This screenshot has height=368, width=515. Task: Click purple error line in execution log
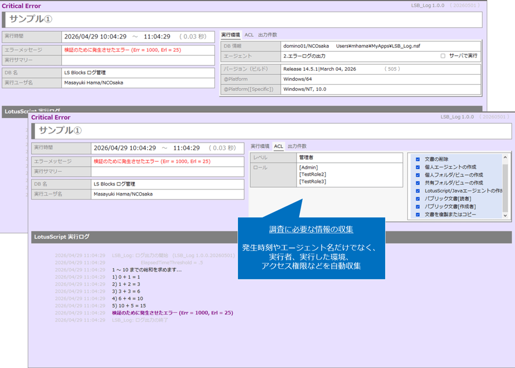(x=172, y=313)
